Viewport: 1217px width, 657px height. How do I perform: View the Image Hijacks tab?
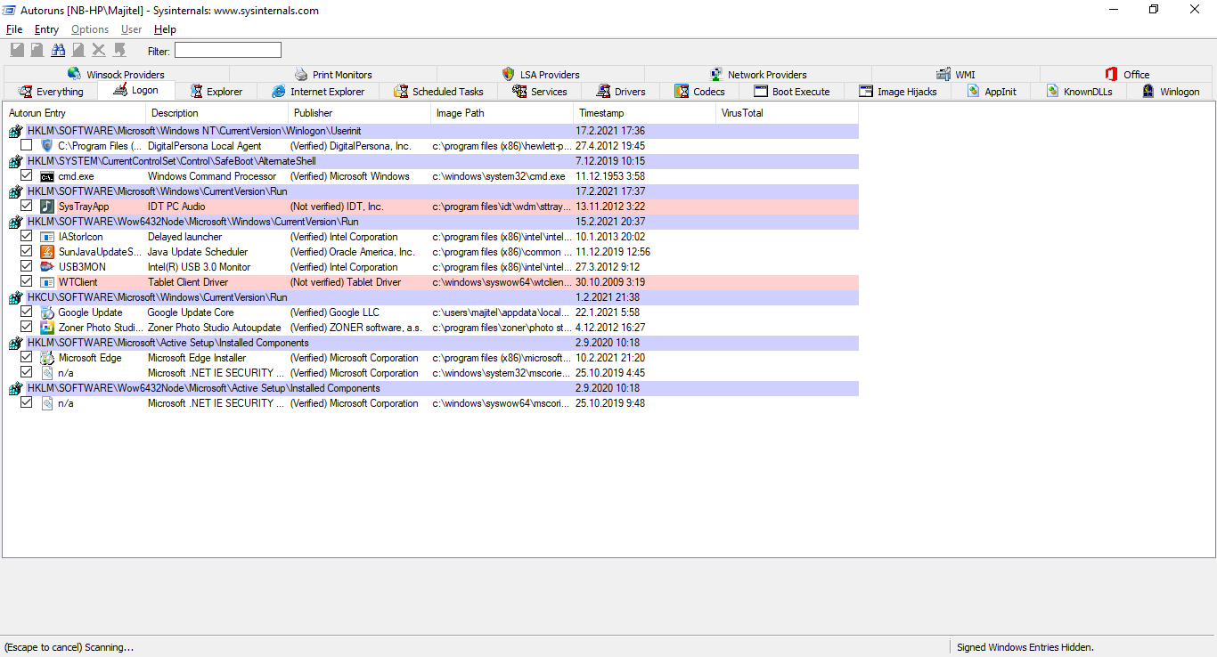[x=897, y=92]
